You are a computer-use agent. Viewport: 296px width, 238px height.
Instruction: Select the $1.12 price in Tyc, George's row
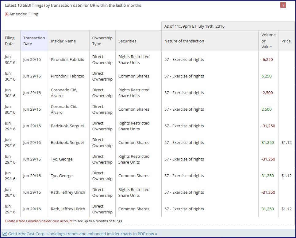click(286, 176)
